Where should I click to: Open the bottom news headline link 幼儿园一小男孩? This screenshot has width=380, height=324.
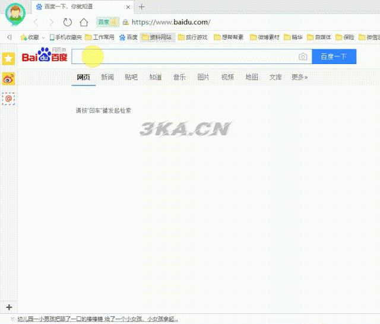click(x=97, y=319)
